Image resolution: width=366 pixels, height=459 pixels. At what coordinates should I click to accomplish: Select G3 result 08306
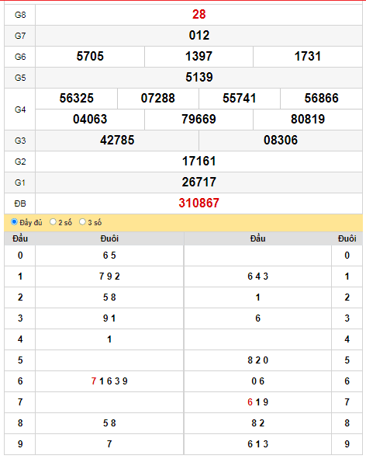281,141
